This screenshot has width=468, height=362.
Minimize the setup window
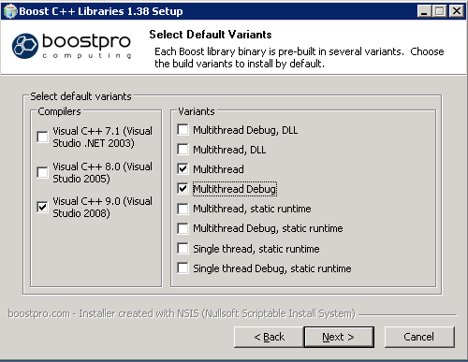424,11
